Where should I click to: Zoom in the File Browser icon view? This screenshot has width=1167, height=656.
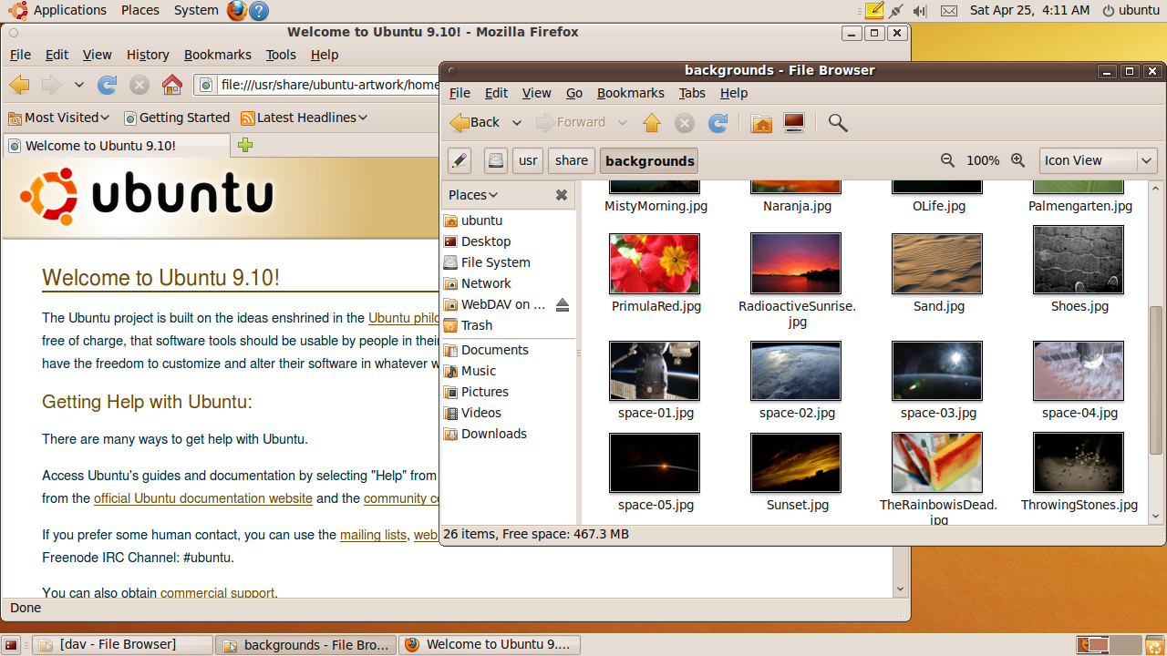[x=1018, y=160]
